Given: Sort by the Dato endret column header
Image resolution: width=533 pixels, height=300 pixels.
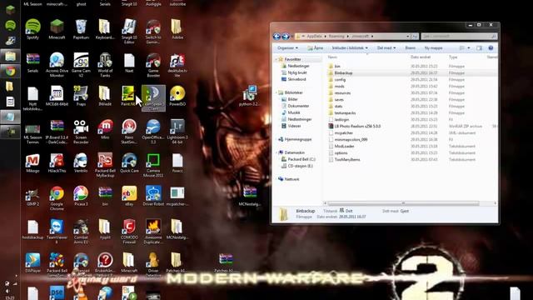Looking at the screenshot, I should pyautogui.click(x=421, y=57).
